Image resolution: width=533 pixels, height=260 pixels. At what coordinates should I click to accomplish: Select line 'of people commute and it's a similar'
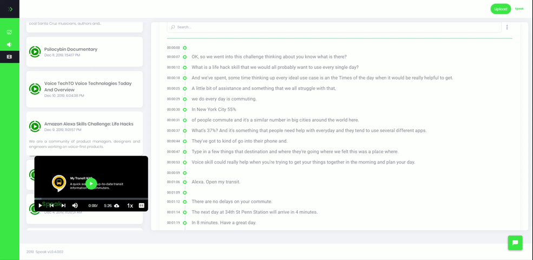tap(275, 120)
